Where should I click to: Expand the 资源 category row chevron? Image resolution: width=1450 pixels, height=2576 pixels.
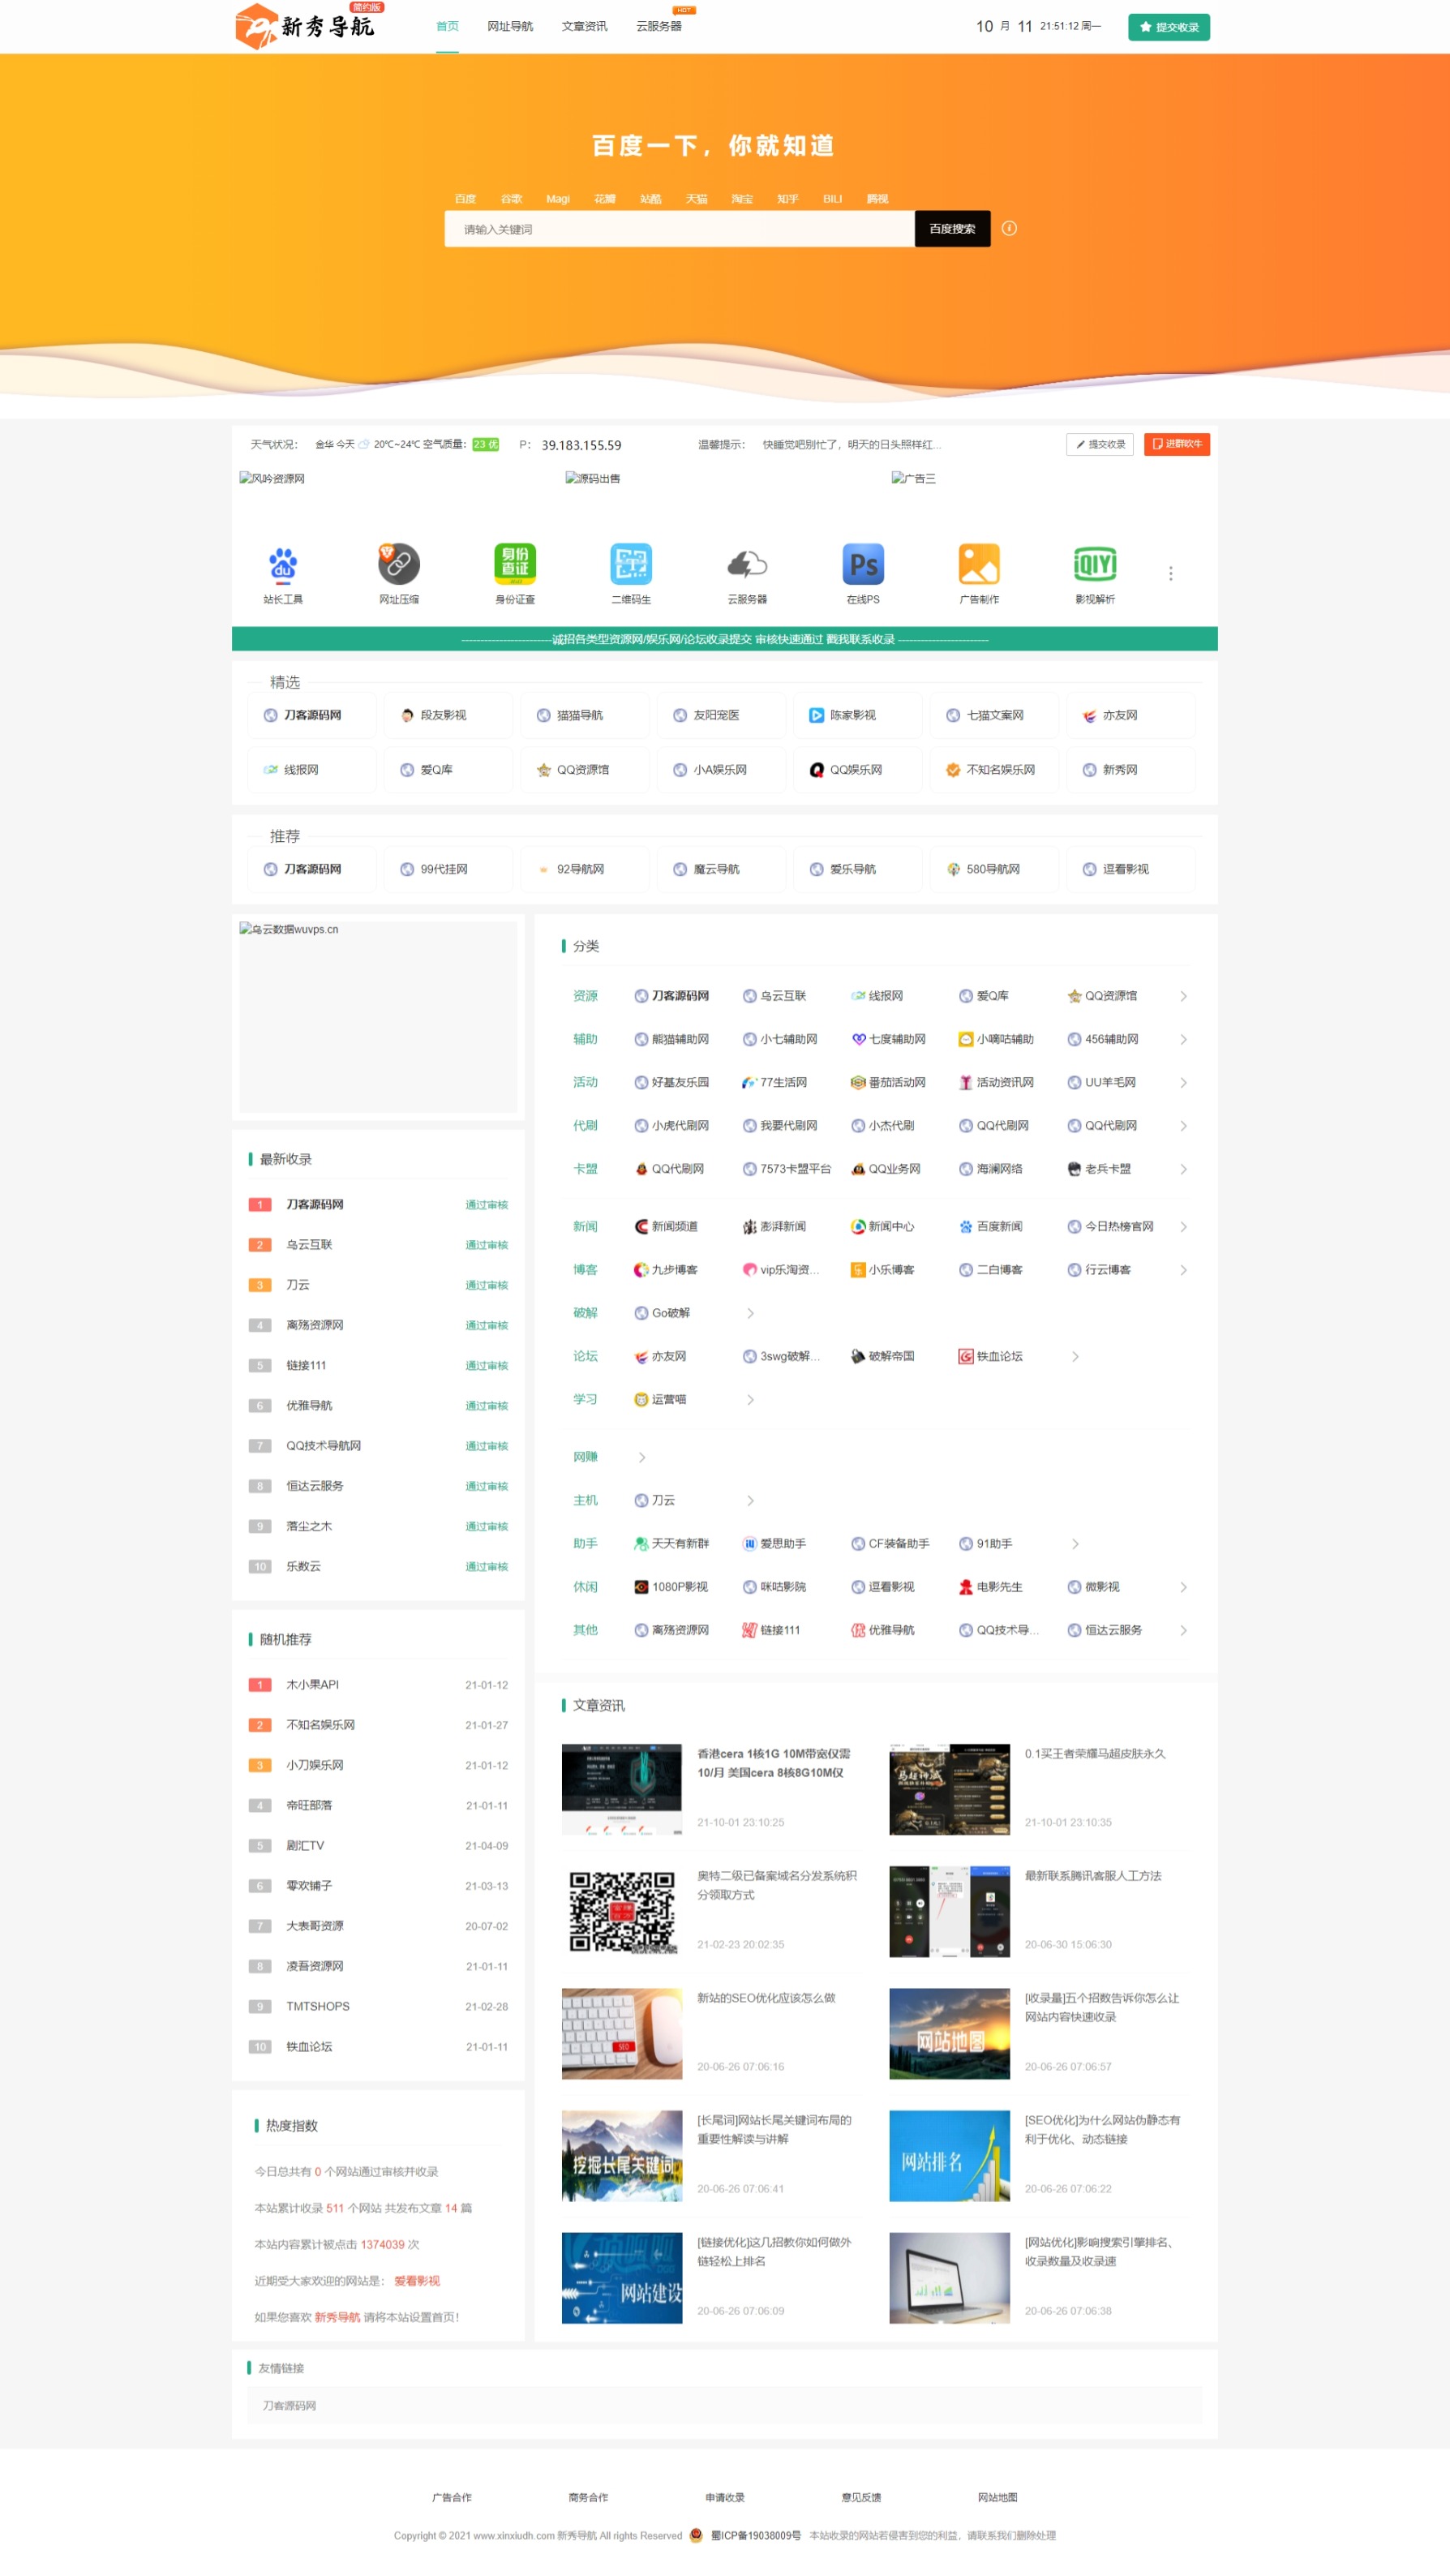[x=1183, y=996]
